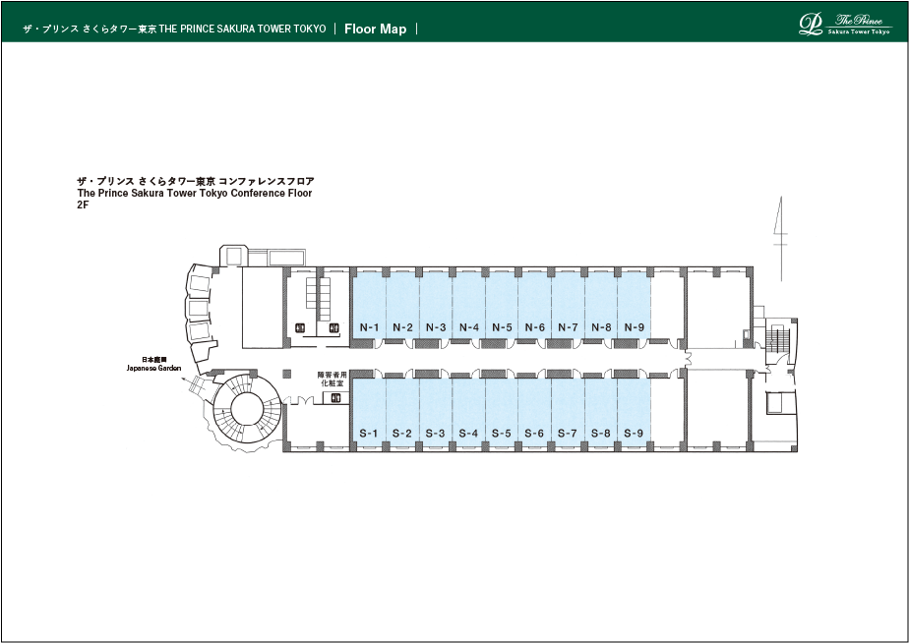Choose conference room N-9
This screenshot has height=643, width=909.
point(635,305)
